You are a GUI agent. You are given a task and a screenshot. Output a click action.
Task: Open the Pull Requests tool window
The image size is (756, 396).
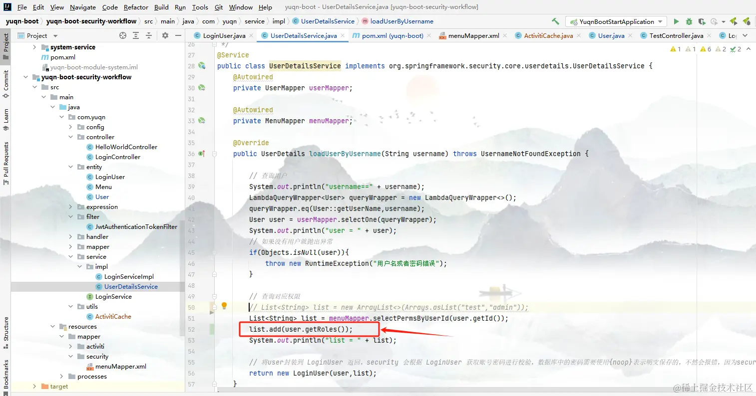click(6, 163)
